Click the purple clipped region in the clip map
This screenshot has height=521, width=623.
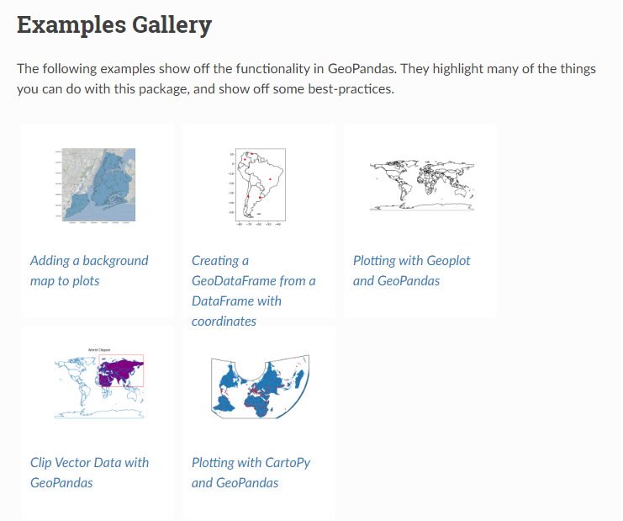pyautogui.click(x=119, y=370)
